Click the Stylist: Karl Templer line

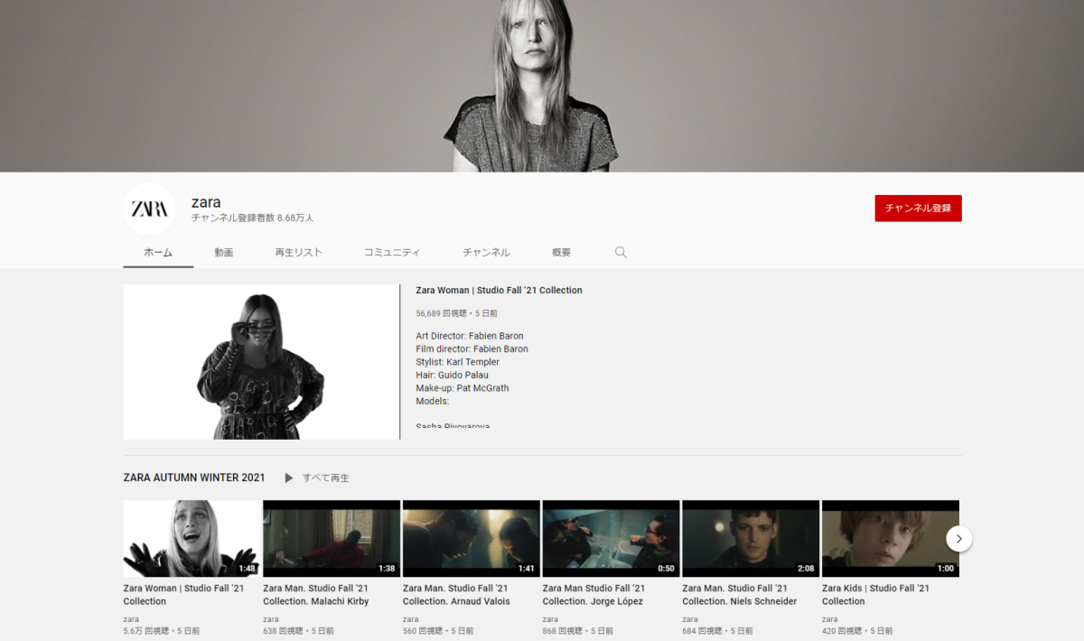coord(457,362)
